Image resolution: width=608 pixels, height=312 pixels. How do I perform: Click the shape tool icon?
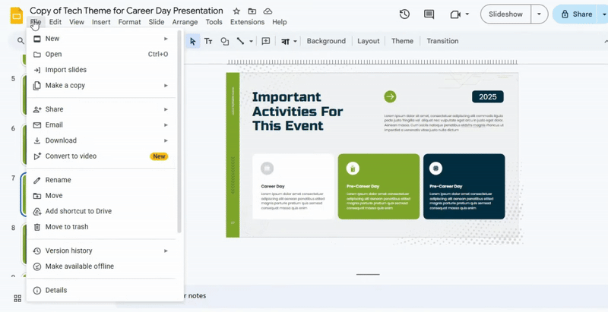225,41
